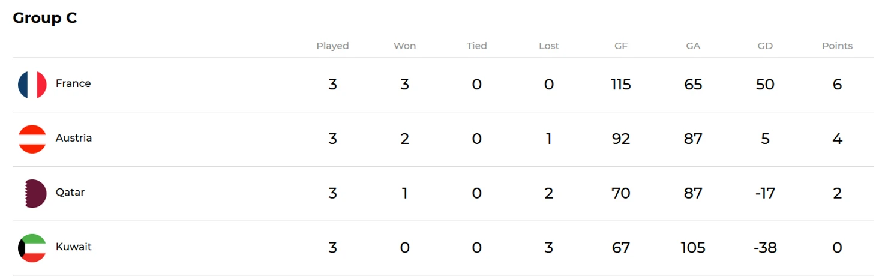Click the Tied column header

[x=476, y=46]
